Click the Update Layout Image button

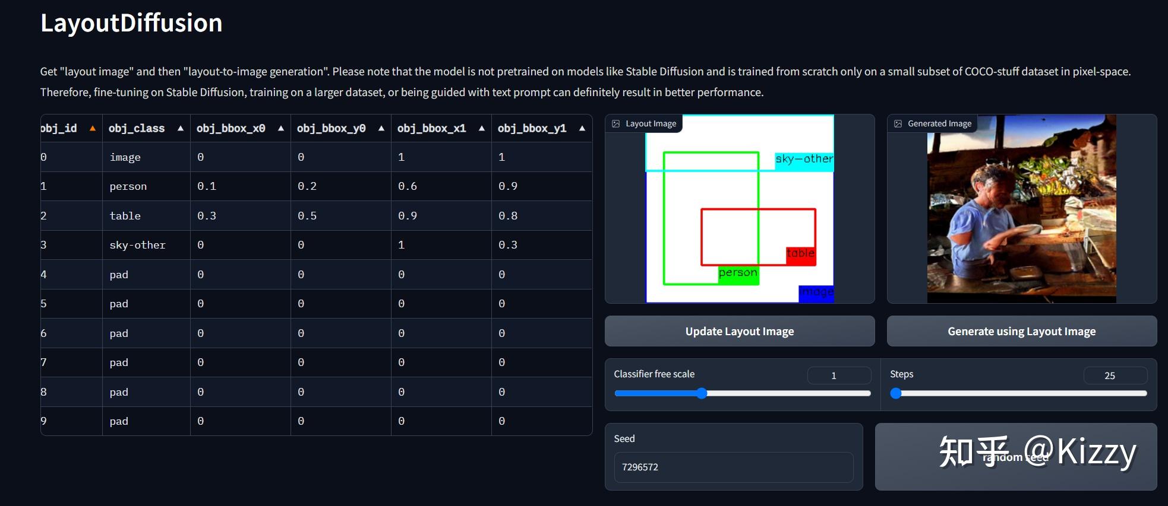pyautogui.click(x=739, y=331)
